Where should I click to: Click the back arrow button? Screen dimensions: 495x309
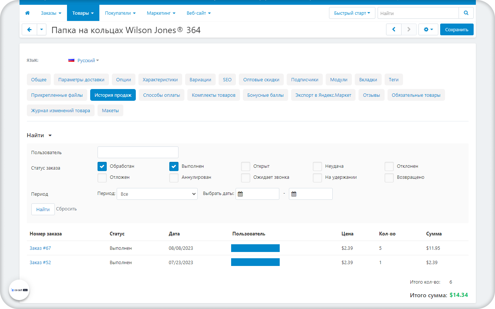(29, 29)
